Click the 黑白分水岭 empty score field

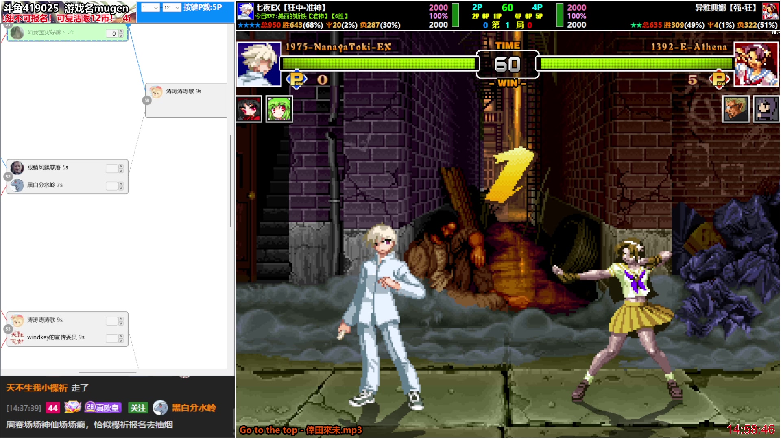112,186
